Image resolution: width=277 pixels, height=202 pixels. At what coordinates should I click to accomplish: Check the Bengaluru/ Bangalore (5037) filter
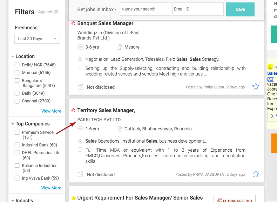tap(17, 80)
